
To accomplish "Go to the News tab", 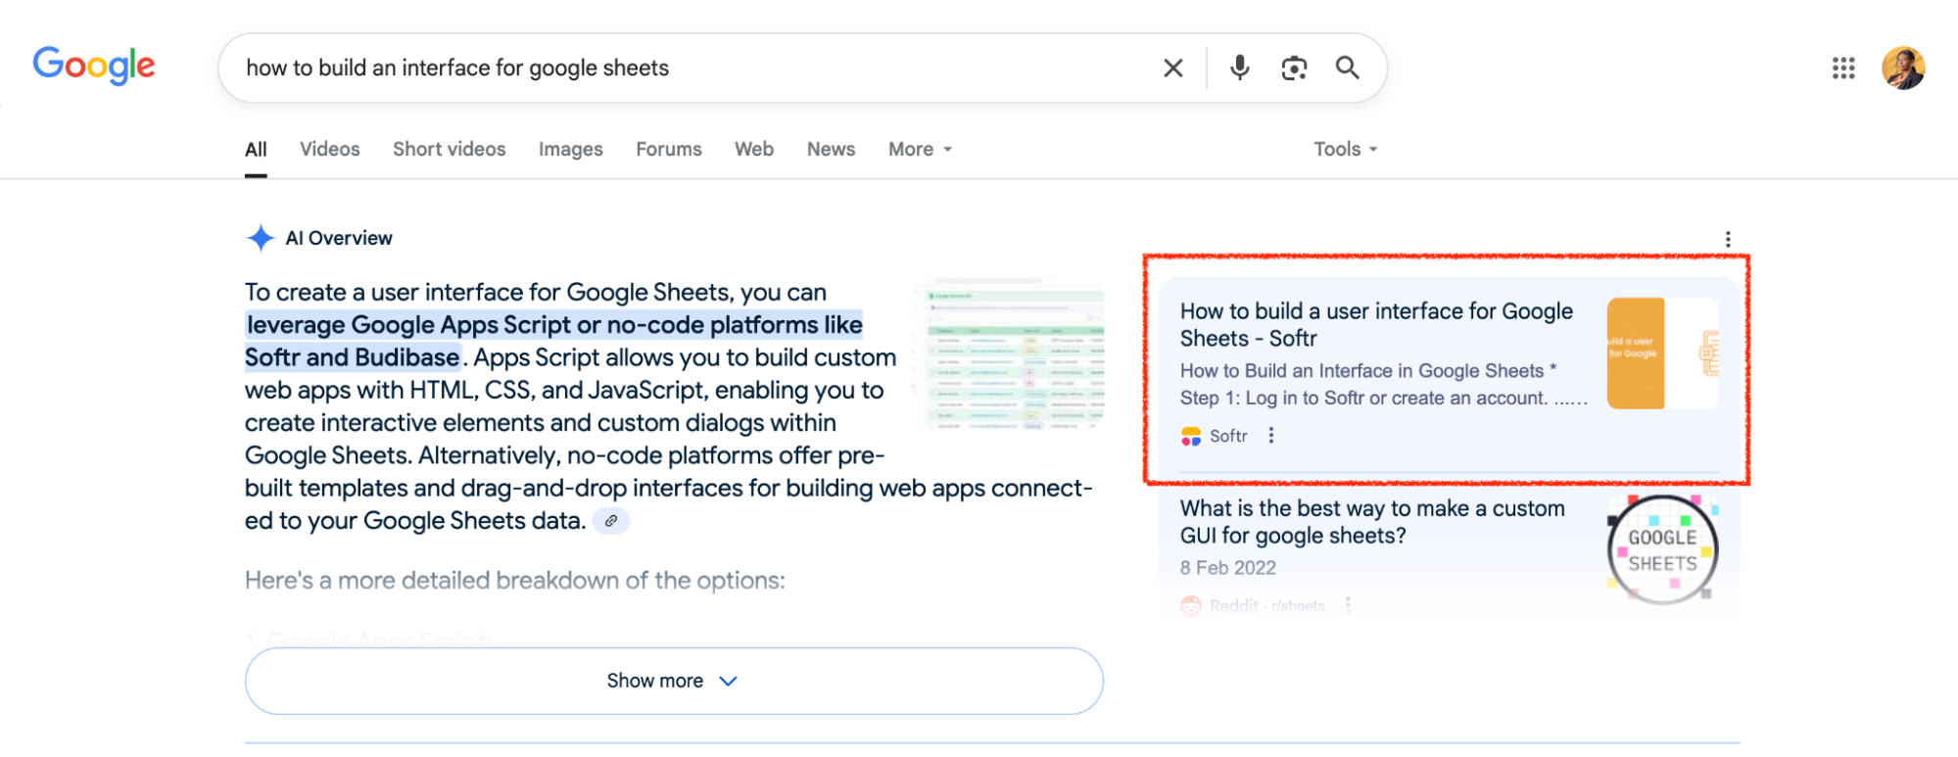I will (831, 149).
